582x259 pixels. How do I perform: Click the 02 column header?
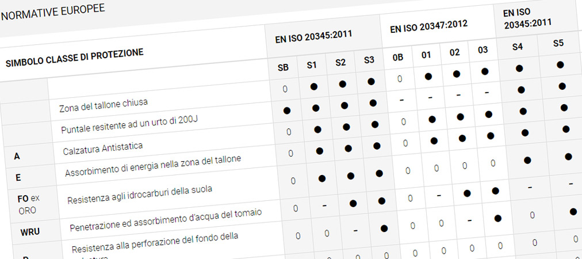tap(455, 52)
